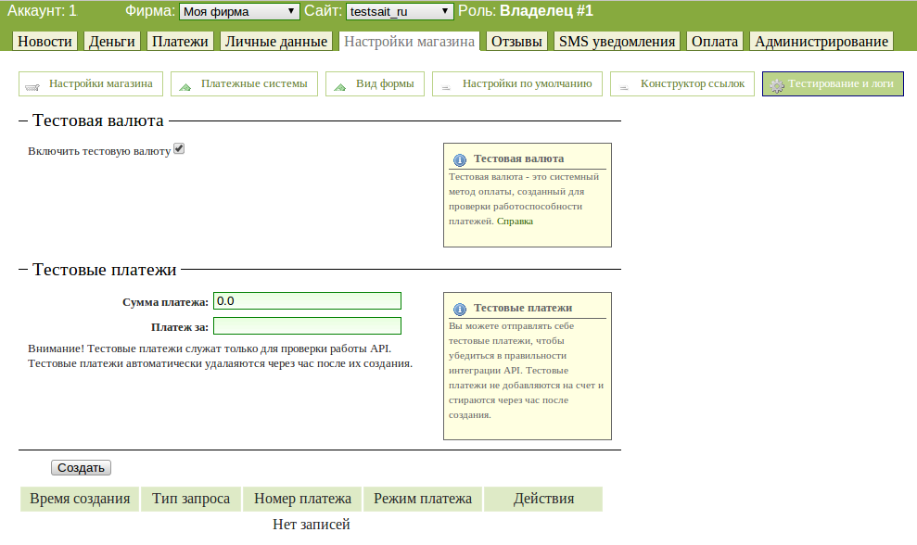Focus the Платеж за text field

(x=307, y=326)
